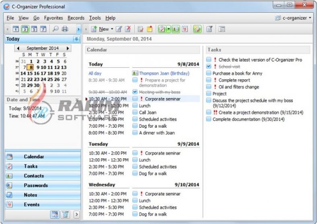Click the September 2014 month header

click(43, 48)
